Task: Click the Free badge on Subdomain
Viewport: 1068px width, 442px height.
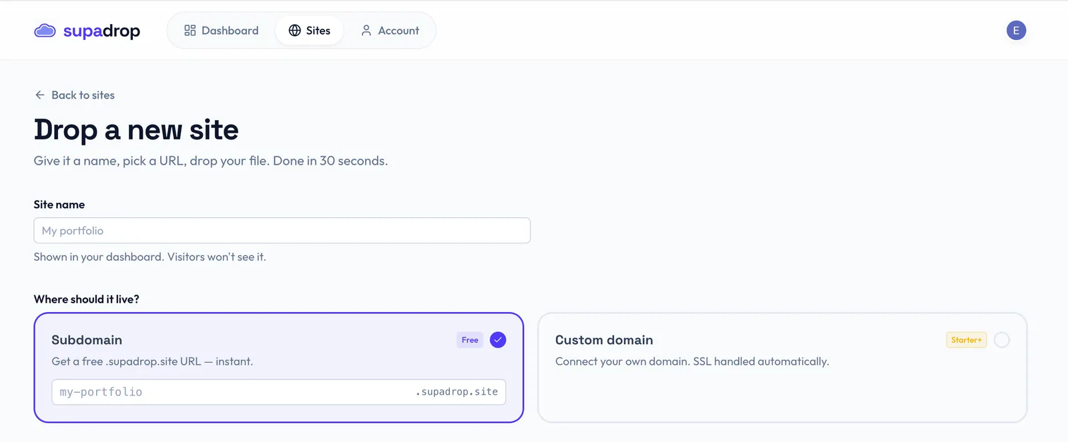Action: coord(470,340)
